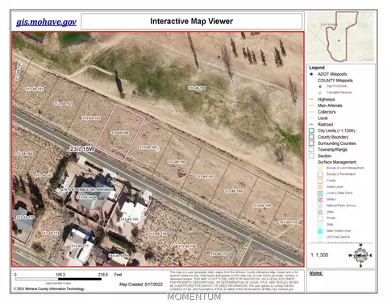The height and width of the screenshot is (303, 387).
Task: Click the County Boundary legend box
Action: [x=311, y=137]
